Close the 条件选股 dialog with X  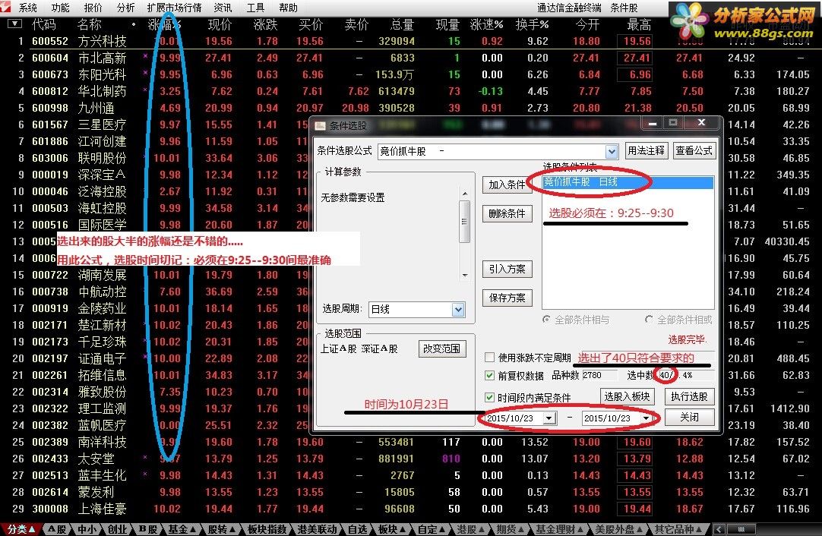[701, 122]
